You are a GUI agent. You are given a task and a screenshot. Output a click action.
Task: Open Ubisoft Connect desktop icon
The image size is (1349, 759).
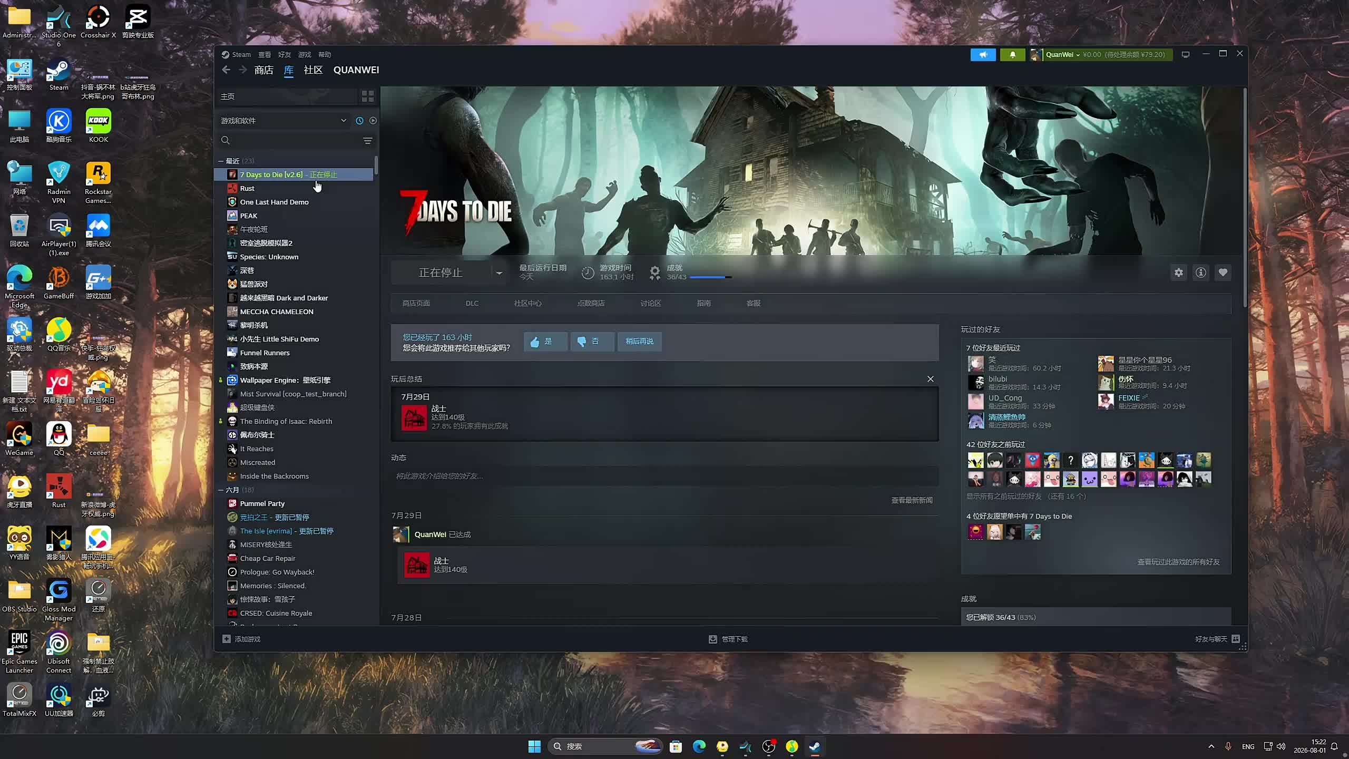58,652
